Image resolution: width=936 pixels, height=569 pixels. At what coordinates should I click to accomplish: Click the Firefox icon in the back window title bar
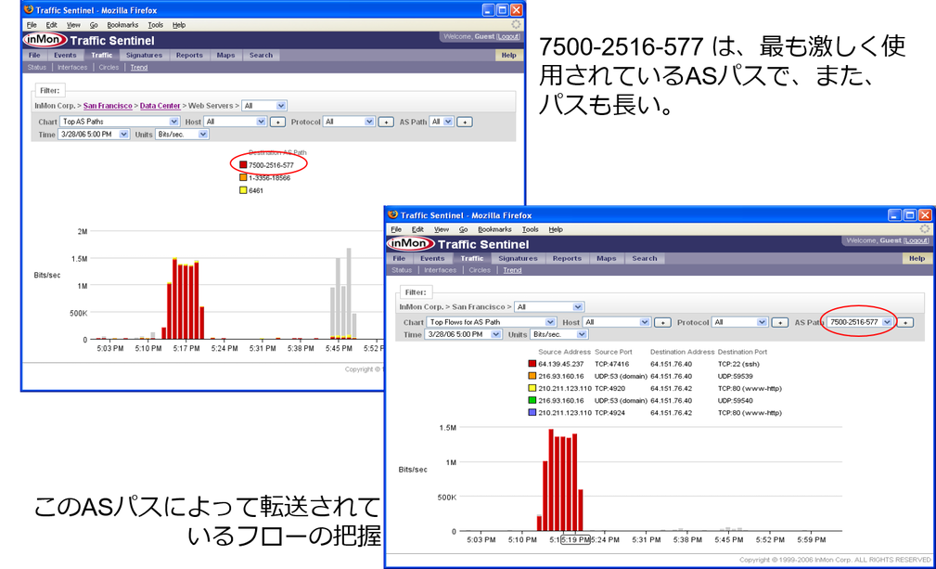point(28,10)
